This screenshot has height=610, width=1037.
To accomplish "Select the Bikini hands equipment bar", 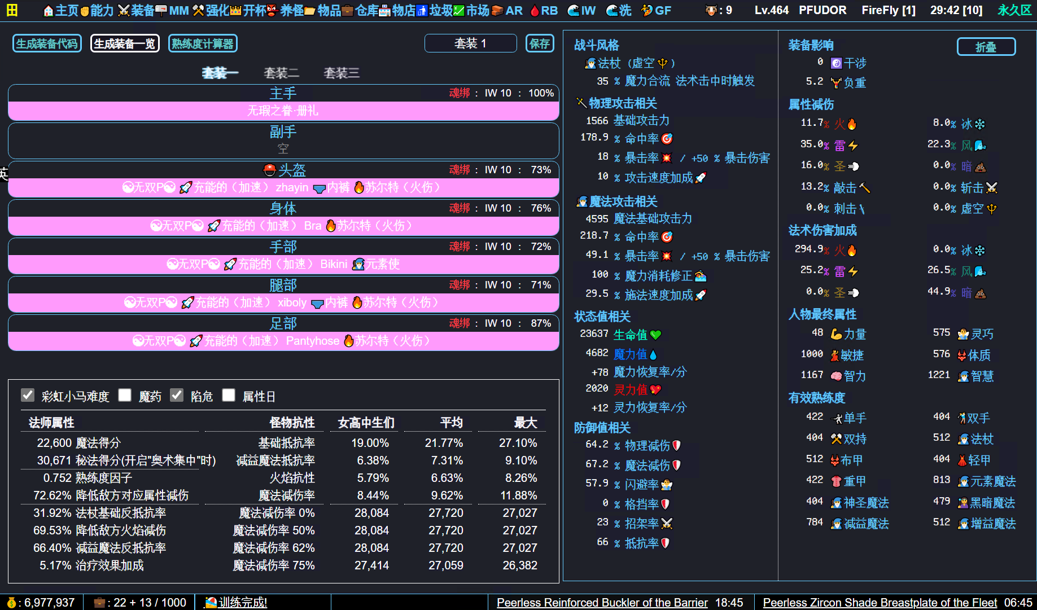I will (283, 264).
